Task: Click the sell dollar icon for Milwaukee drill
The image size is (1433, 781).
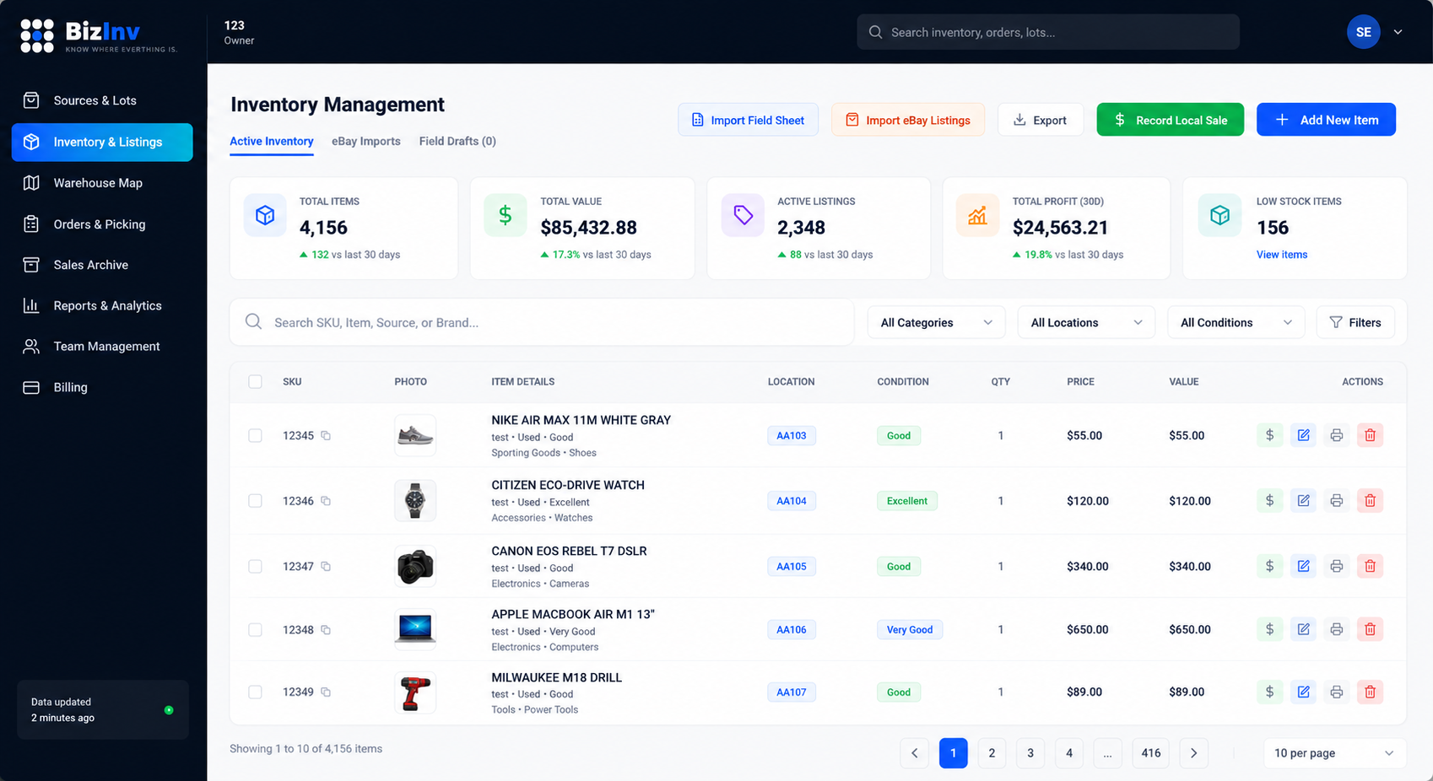Action: (1269, 692)
